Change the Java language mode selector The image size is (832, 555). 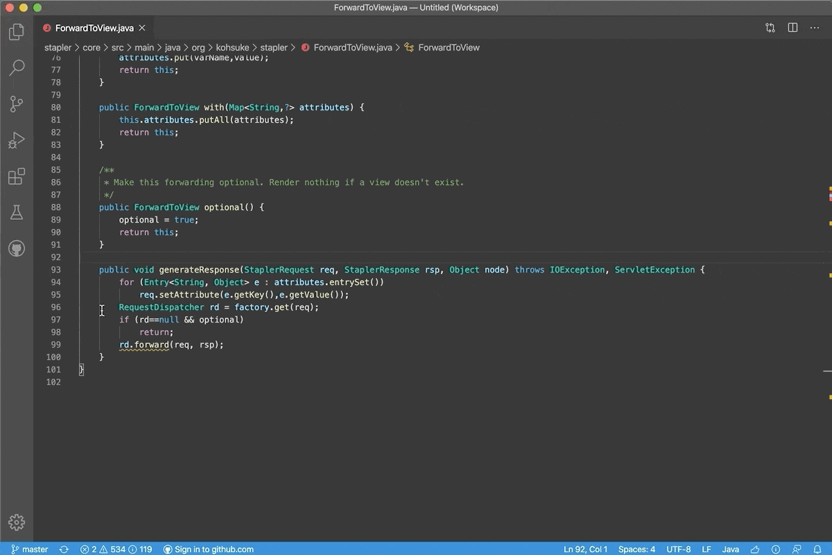point(730,549)
